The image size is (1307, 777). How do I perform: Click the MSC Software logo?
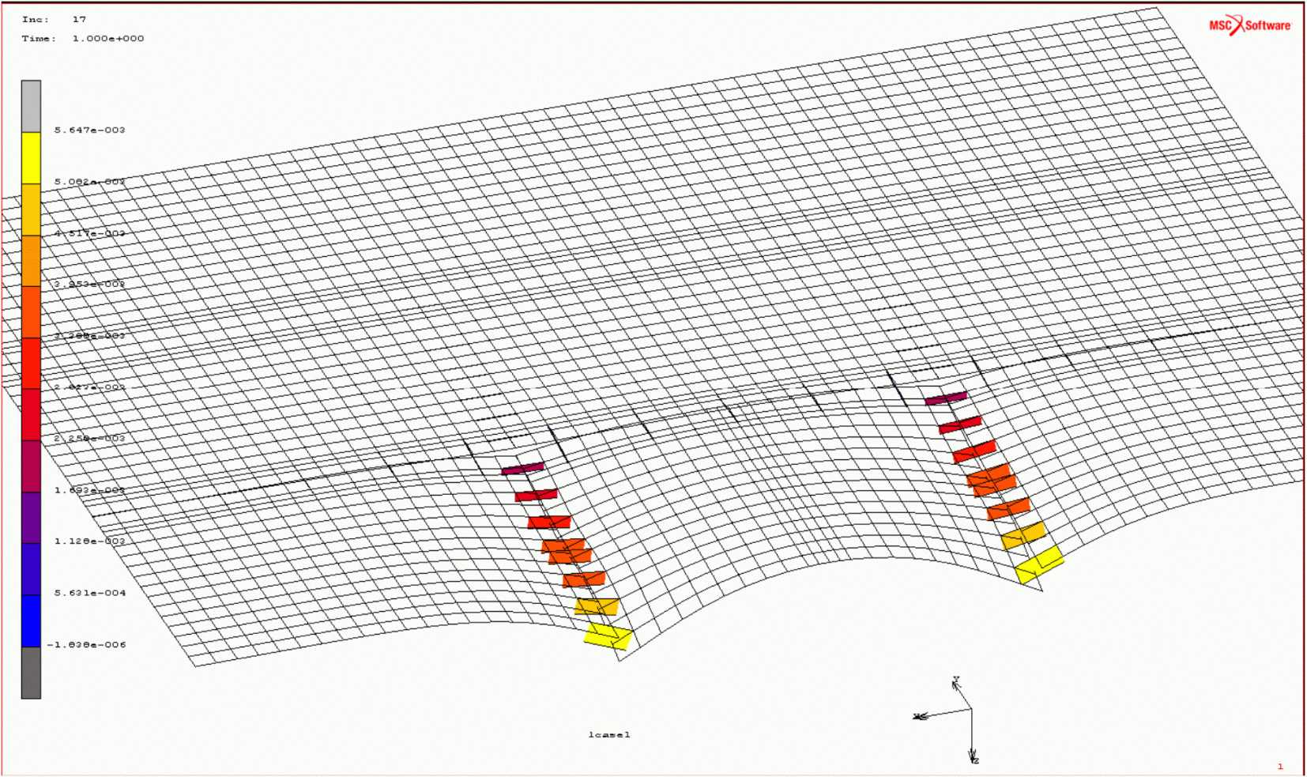click(x=1249, y=25)
